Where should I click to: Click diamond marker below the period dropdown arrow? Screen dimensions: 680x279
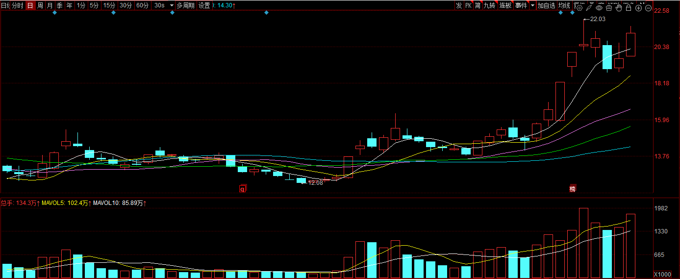172,13
